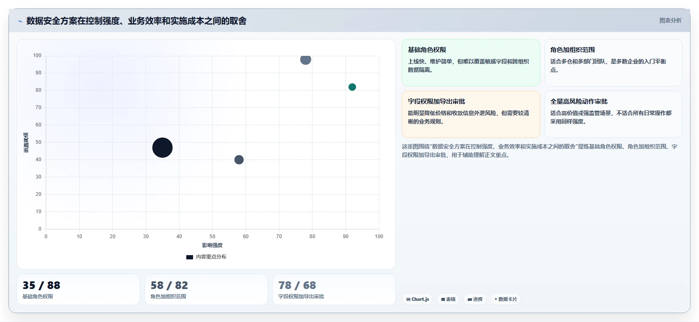Toggle the 内容重点分布 legend swatch
This screenshot has width=699, height=322.
pyautogui.click(x=190, y=257)
